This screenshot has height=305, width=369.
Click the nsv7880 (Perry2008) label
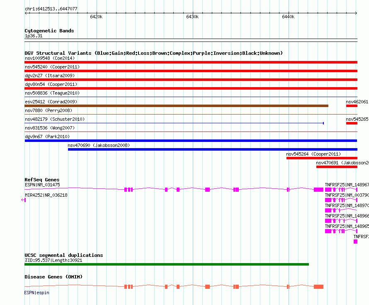coord(49,110)
